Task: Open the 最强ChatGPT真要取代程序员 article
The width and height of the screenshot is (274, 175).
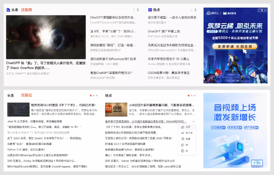Action: pos(111,73)
